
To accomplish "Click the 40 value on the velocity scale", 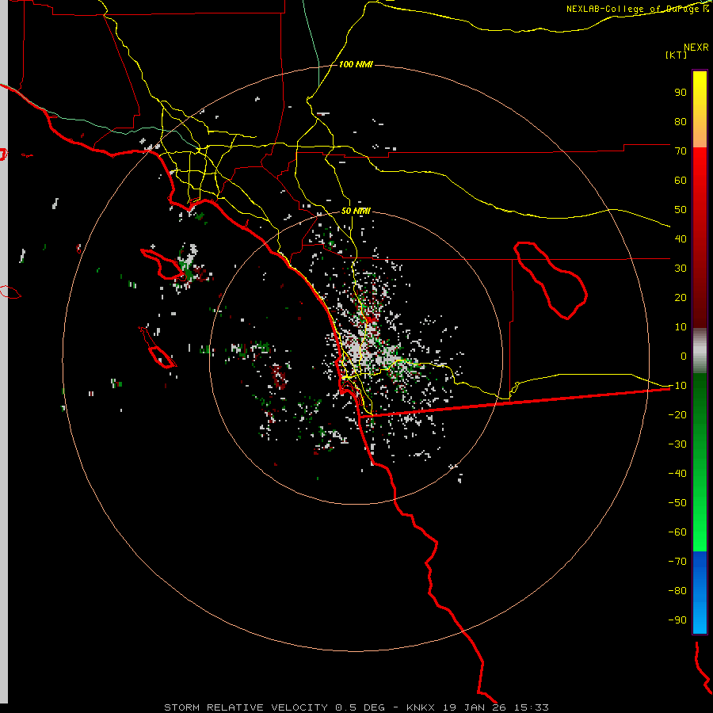I will 681,238.
